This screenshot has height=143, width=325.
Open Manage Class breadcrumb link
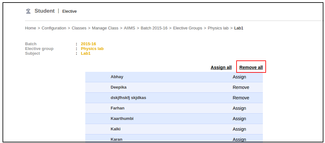click(x=105, y=28)
